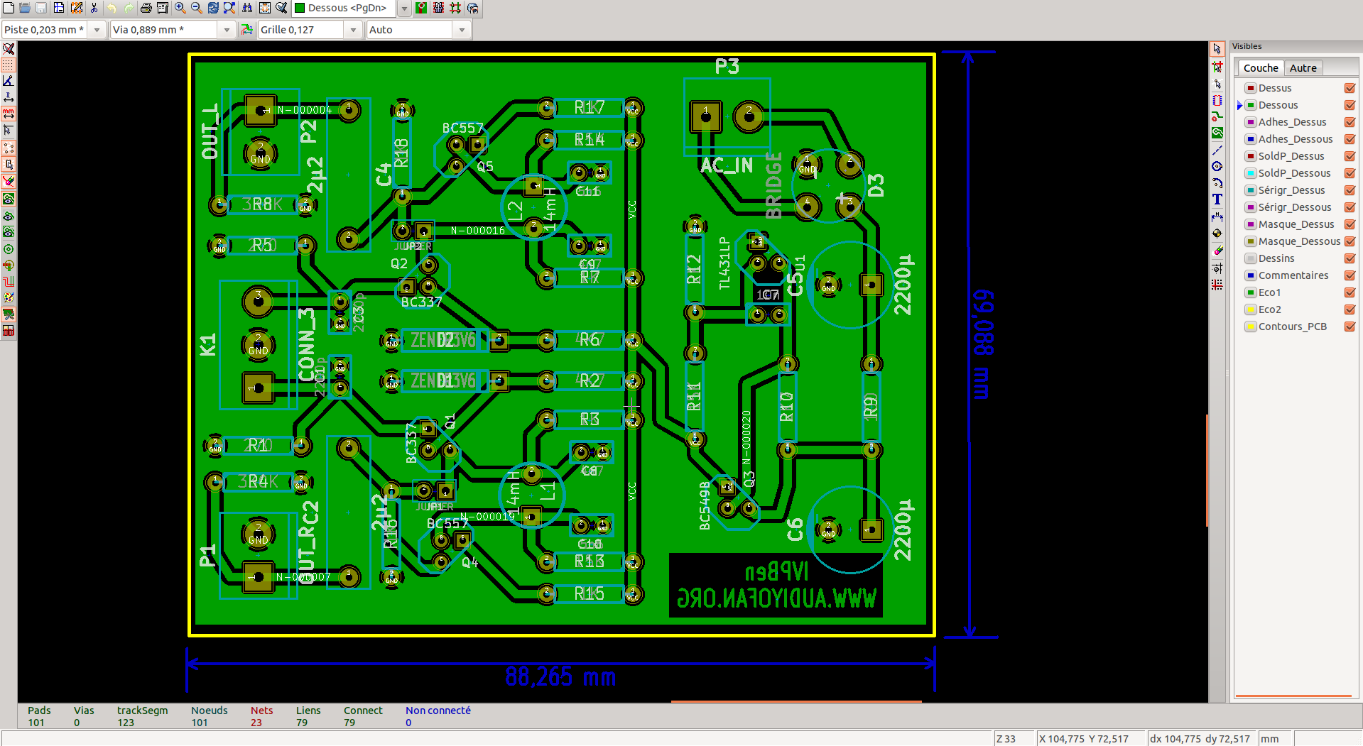Select the Add graphic line tool

coord(1217,150)
